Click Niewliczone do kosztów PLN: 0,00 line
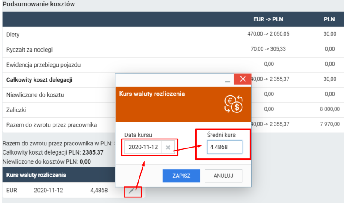344x203 pixels. point(46,162)
